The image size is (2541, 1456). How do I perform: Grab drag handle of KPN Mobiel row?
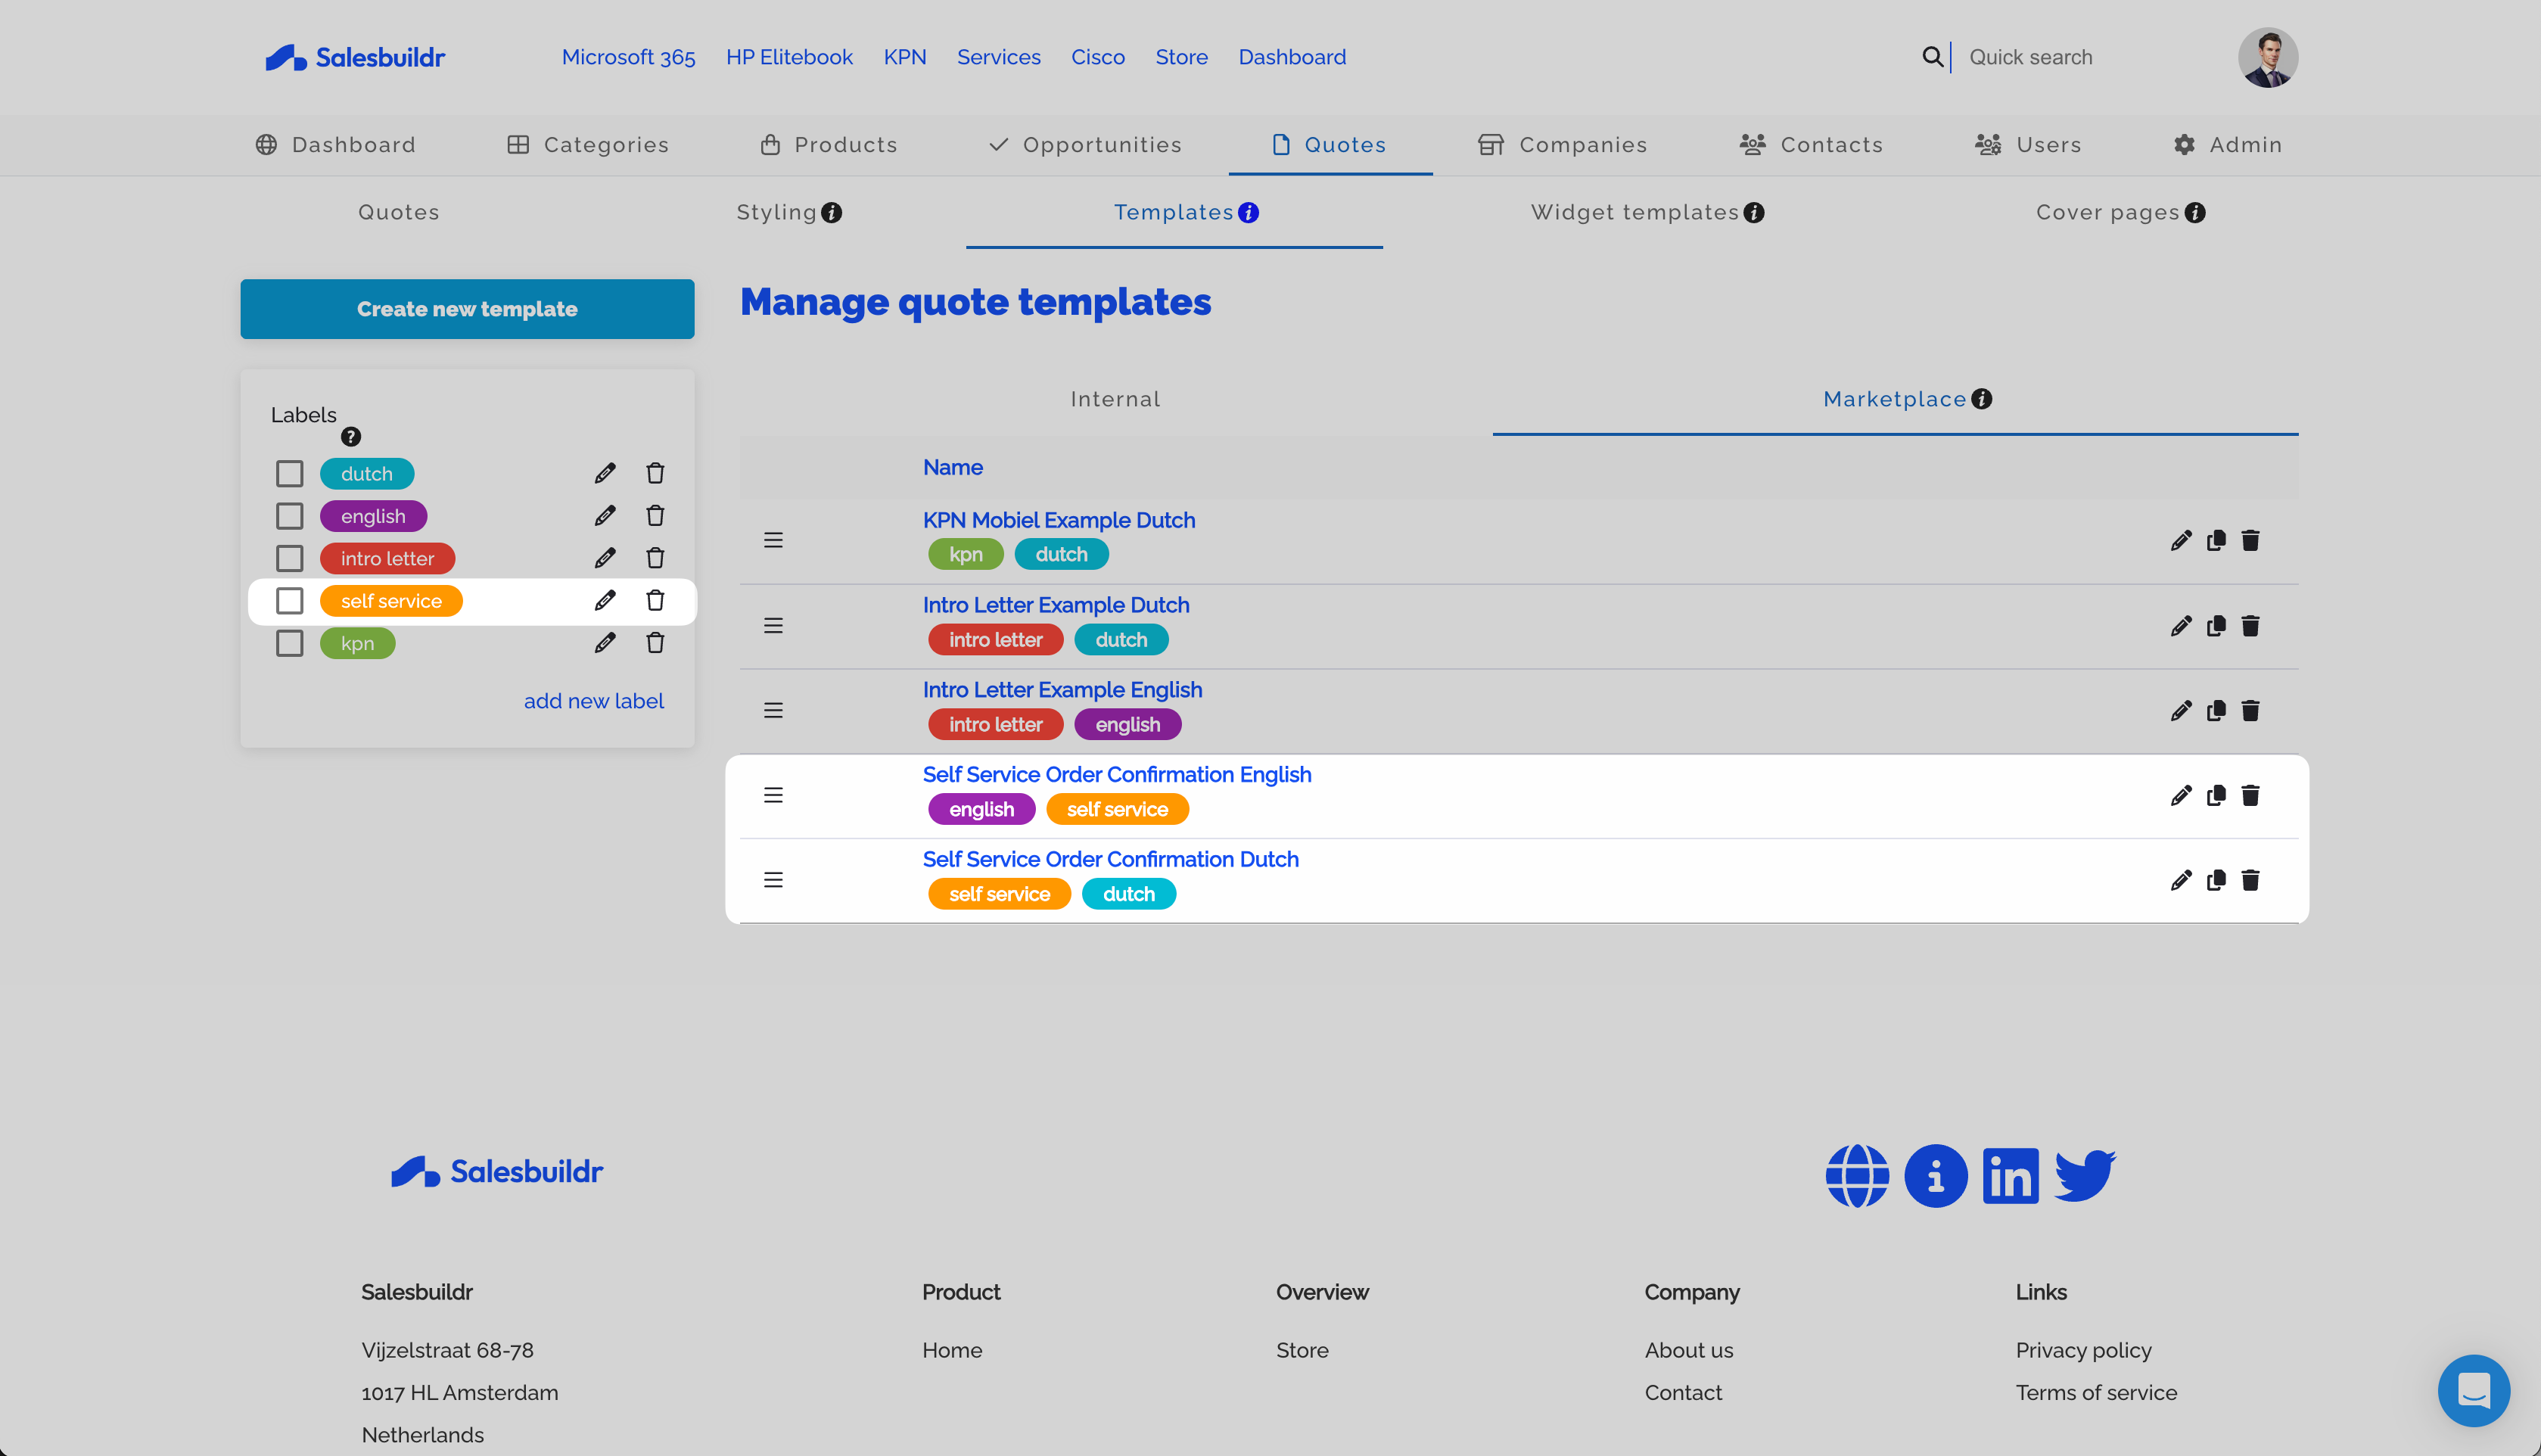(x=773, y=541)
